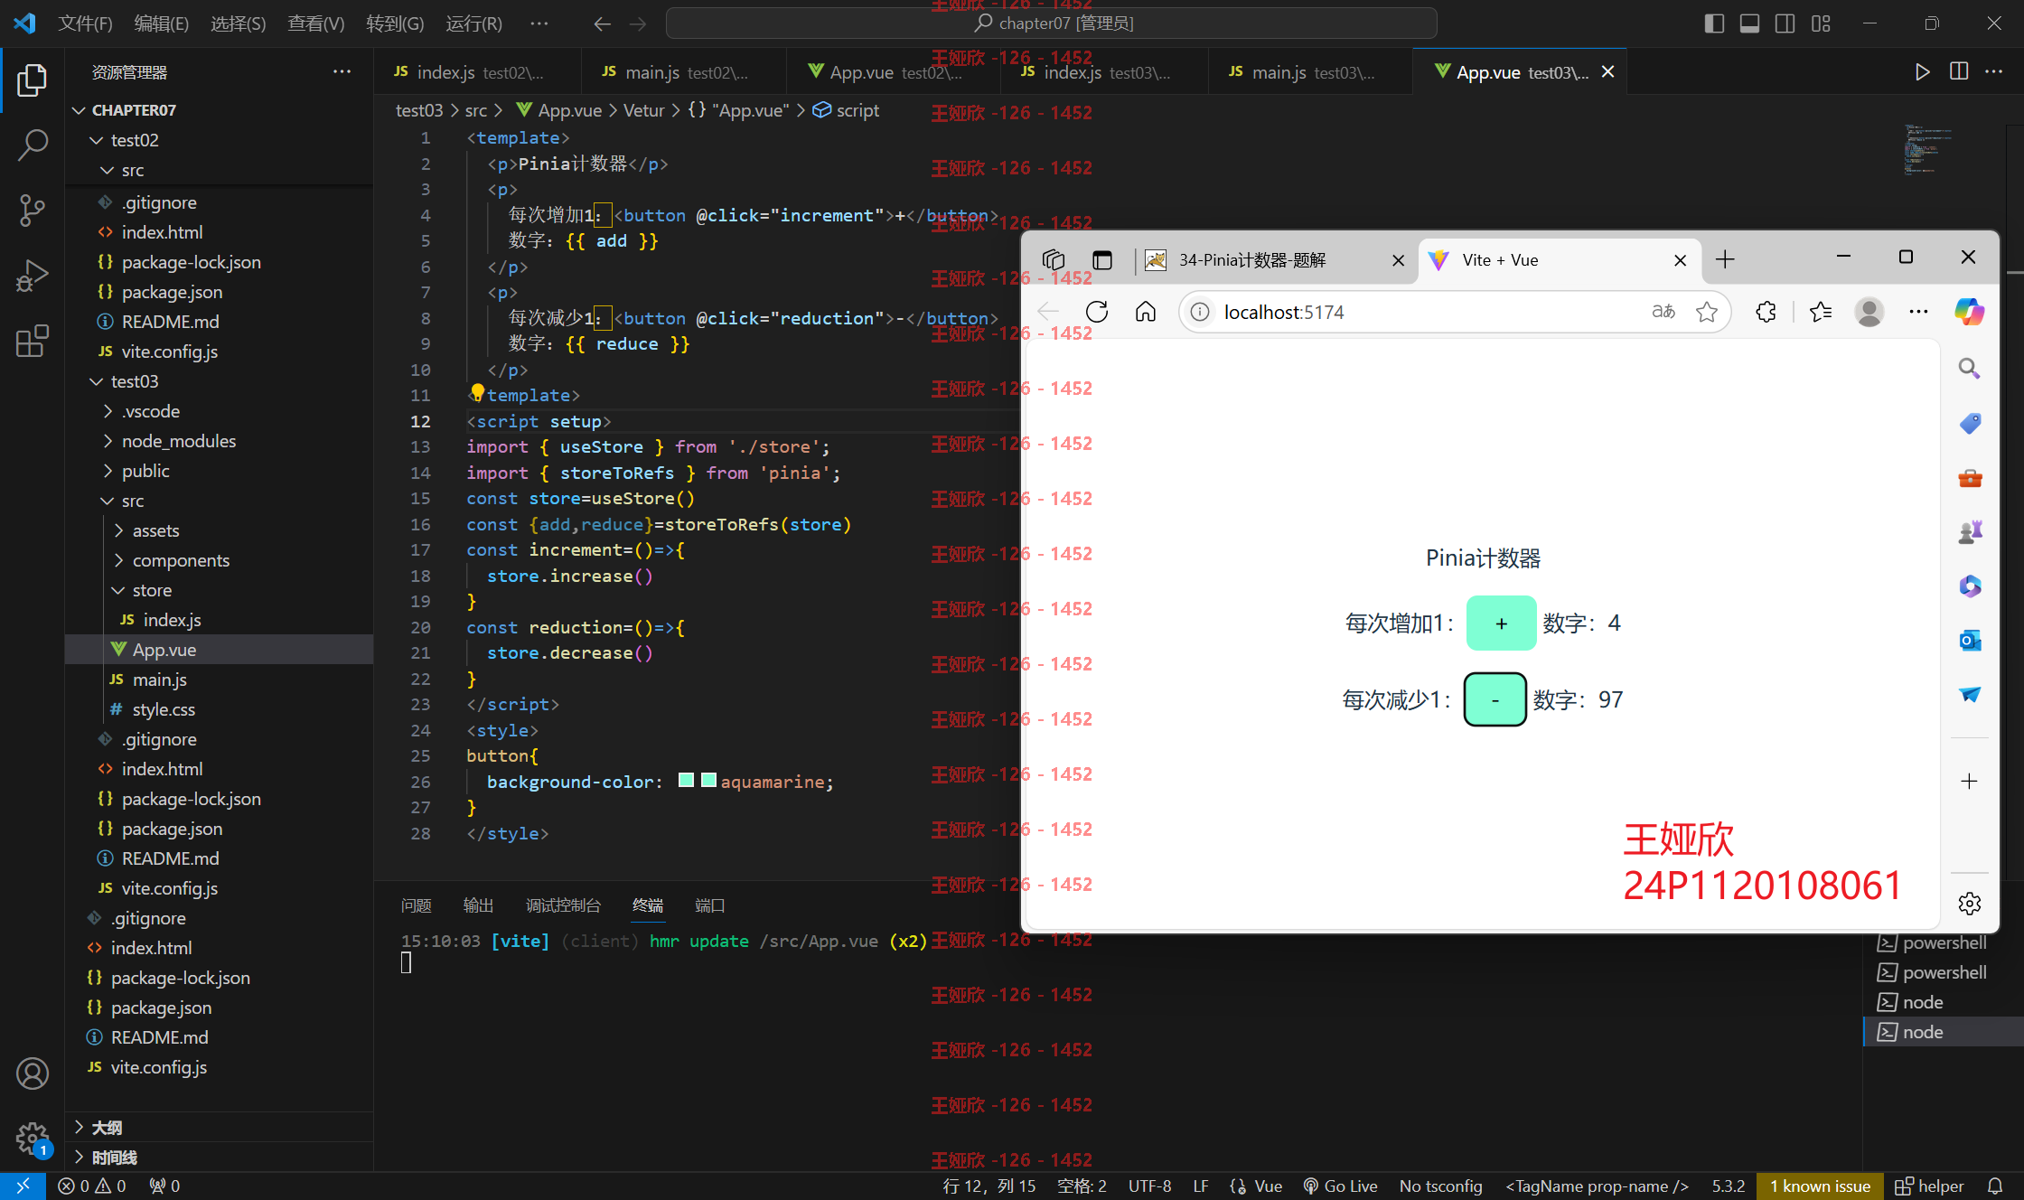2024x1200 pixels.
Task: Select the last node terminal entry
Action: [1943, 1032]
